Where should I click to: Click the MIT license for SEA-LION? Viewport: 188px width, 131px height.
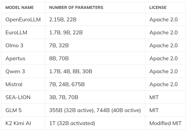pyautogui.click(x=154, y=97)
